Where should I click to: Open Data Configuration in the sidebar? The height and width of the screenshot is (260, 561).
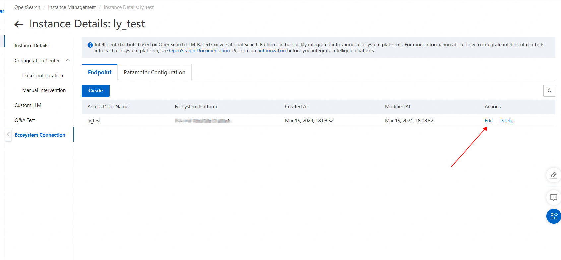click(x=42, y=76)
